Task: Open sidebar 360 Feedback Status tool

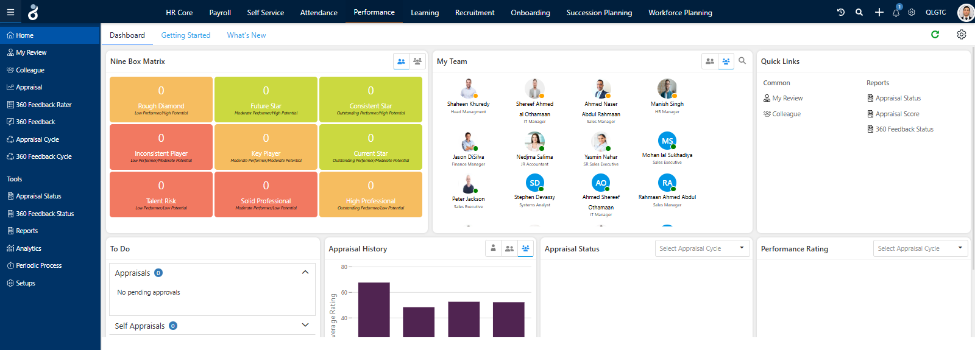Action: 50,214
